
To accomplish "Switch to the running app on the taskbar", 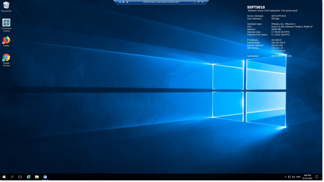I will click(45, 177).
